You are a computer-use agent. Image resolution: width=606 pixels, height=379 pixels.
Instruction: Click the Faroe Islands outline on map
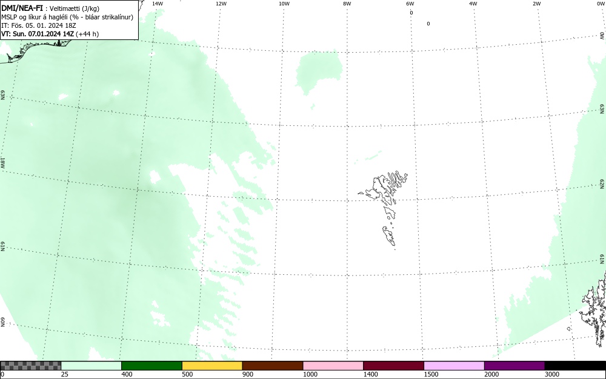click(x=383, y=209)
